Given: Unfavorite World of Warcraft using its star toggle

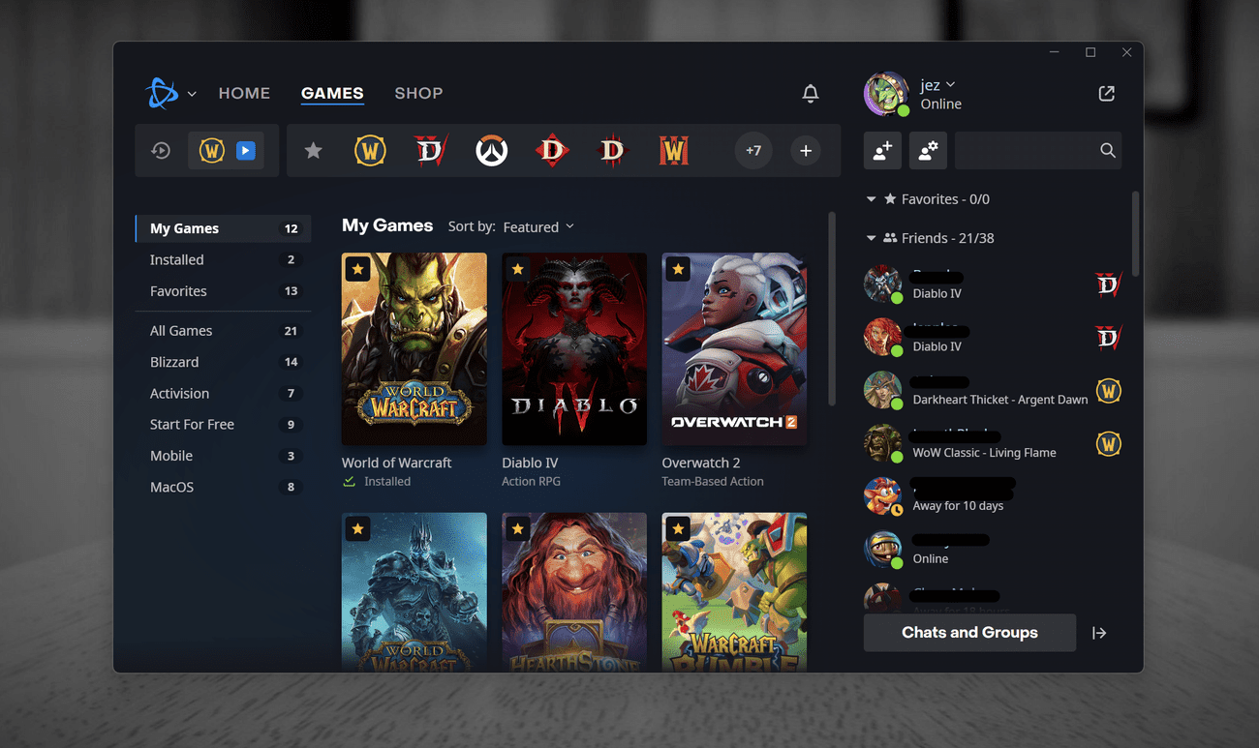Looking at the screenshot, I should click(x=357, y=268).
